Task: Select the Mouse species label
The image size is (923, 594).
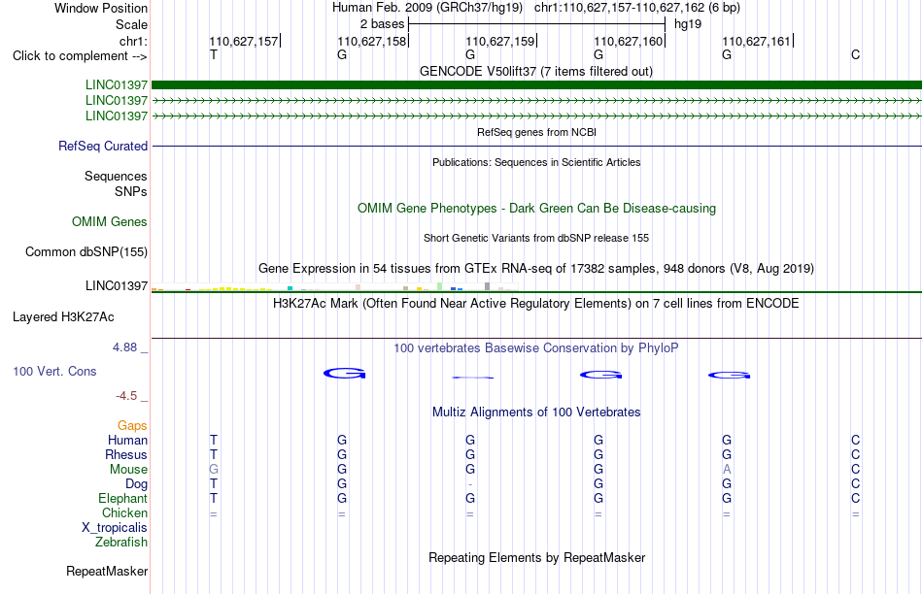Action: pos(128,470)
